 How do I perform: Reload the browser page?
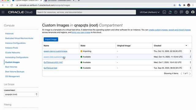(x=12, y=5)
